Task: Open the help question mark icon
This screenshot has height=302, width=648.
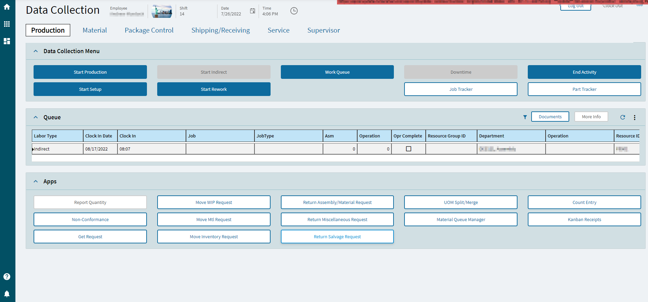Action: pyautogui.click(x=7, y=277)
